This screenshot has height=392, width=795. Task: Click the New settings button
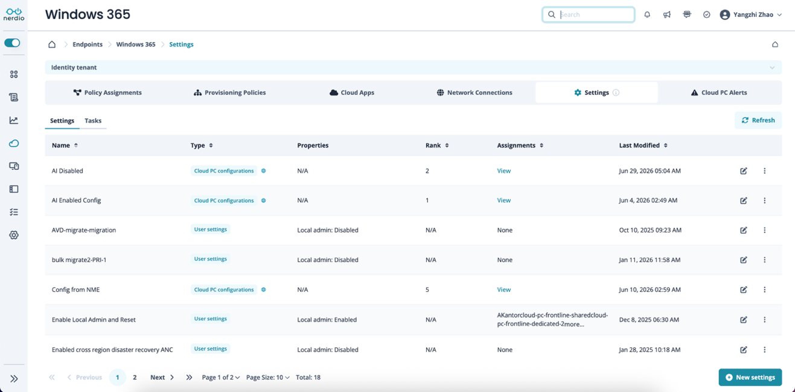coord(750,378)
